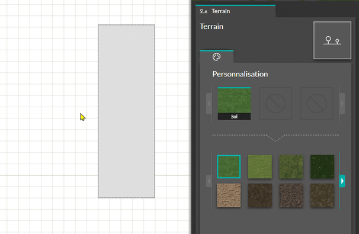Open the Terrain tab at panel top
This screenshot has width=359, height=234.
click(x=235, y=11)
